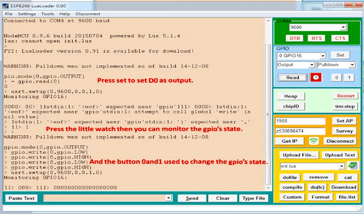Open the Output mode dropdown
Screen dimensions: 364x215
tap(311, 65)
